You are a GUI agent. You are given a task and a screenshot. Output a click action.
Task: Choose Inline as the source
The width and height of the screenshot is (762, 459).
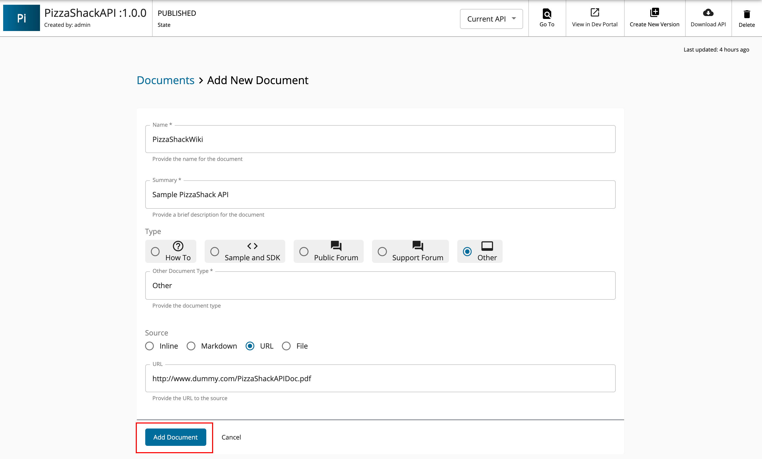tap(149, 346)
